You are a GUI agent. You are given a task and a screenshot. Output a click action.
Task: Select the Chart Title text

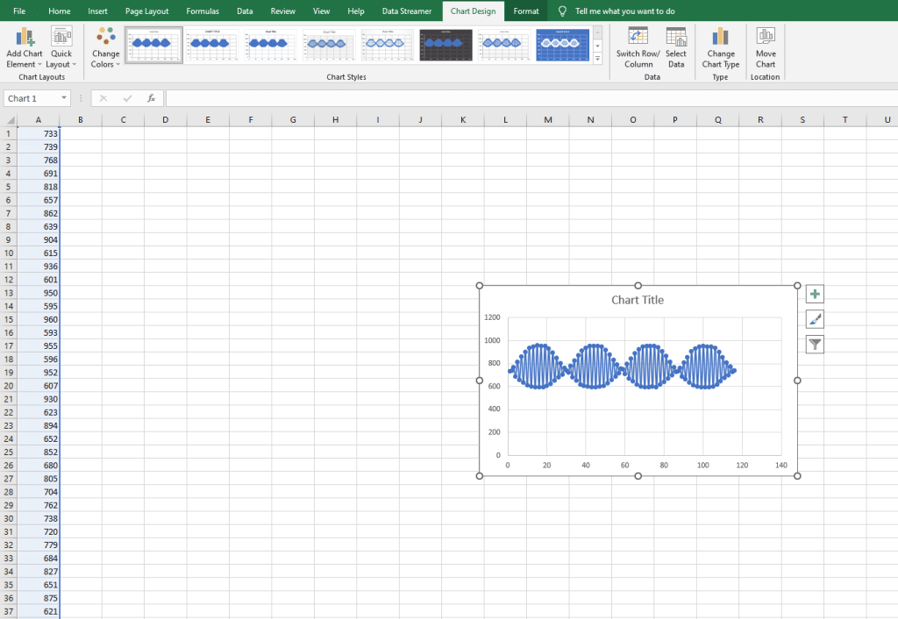point(638,300)
